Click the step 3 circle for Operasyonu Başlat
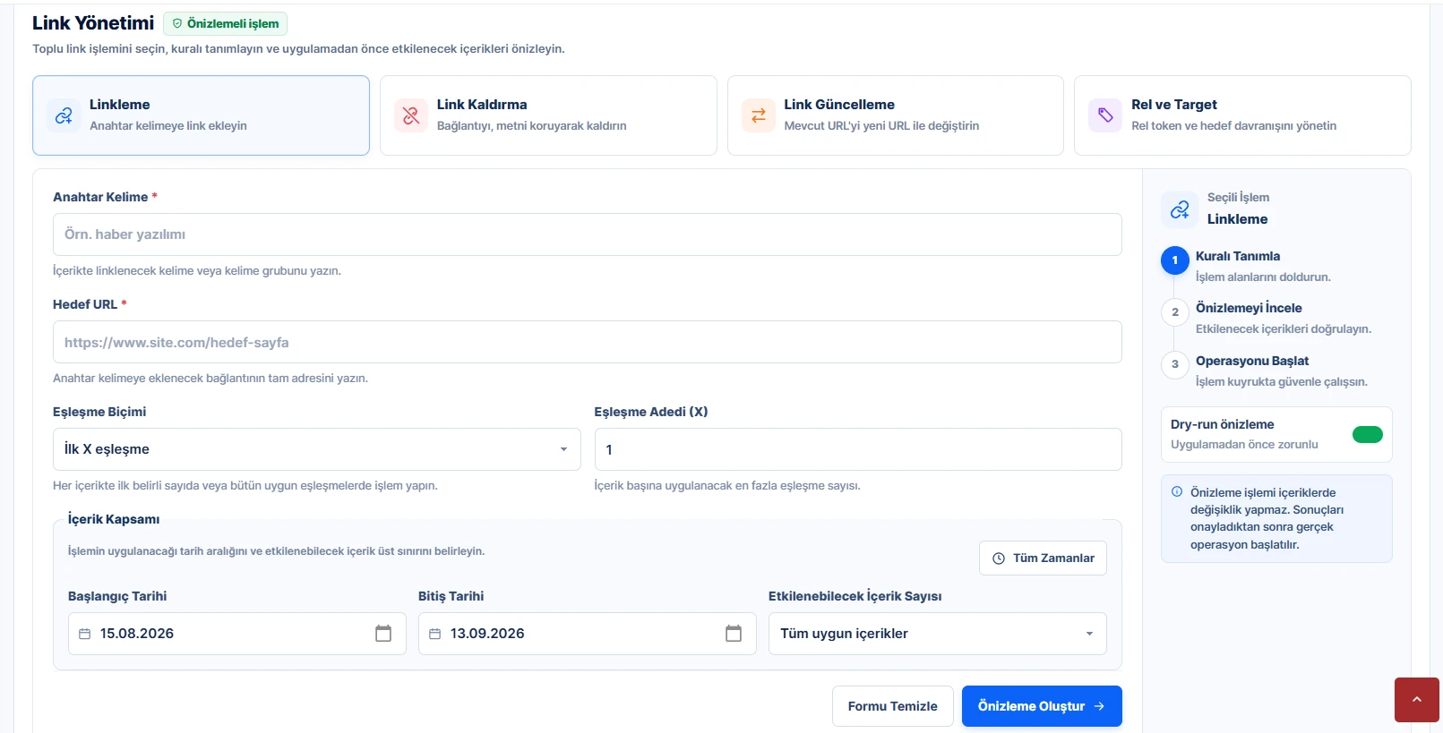Viewport: 1443px width, 733px height. tap(1175, 364)
